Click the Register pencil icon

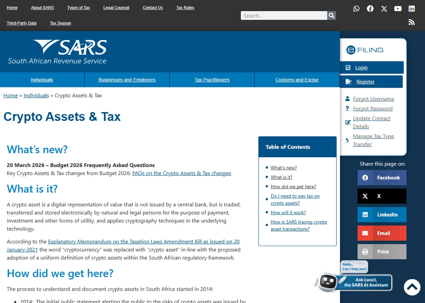coord(348,82)
